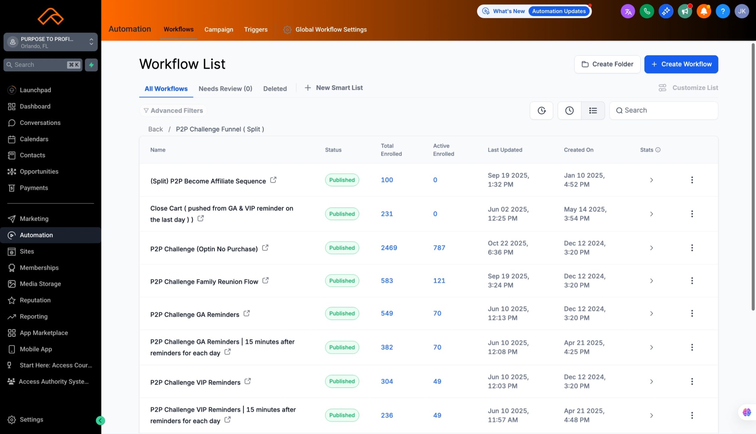Screen dimensions: 756x434
Task: Open three-dot menu for P2P Challenge GA Reminders
Action: click(x=692, y=313)
